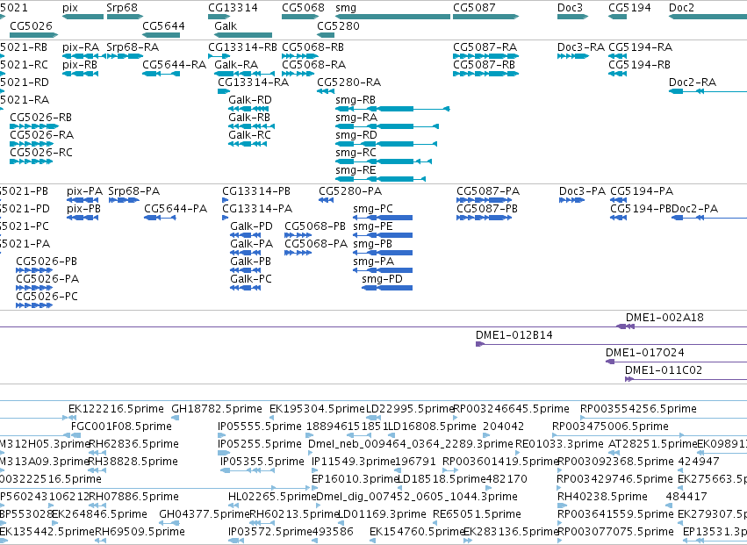Click the CG13314-PB protein label
The width and height of the screenshot is (747, 545).
click(256, 191)
